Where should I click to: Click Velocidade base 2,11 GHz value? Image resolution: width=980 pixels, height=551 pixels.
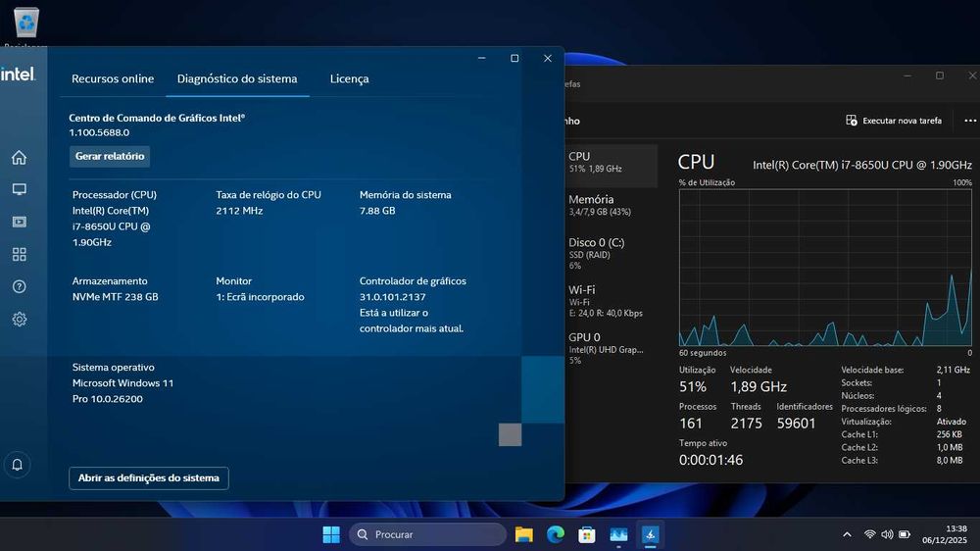(954, 370)
